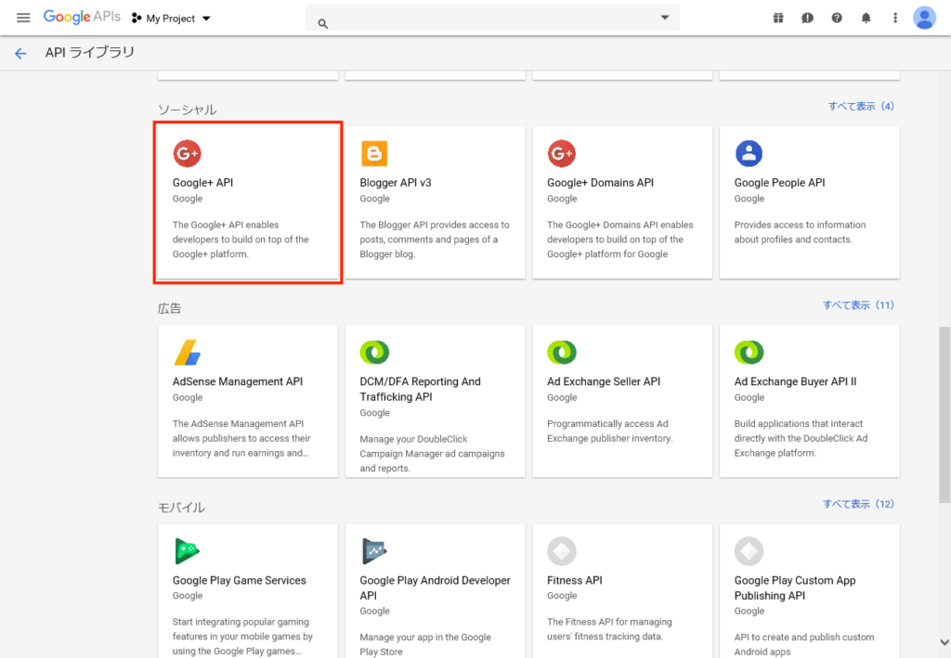Click the back arrow beside API ライブラリ

(x=20, y=53)
